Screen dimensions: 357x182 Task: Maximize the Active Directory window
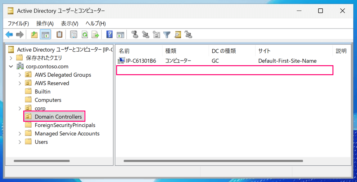pos(320,11)
